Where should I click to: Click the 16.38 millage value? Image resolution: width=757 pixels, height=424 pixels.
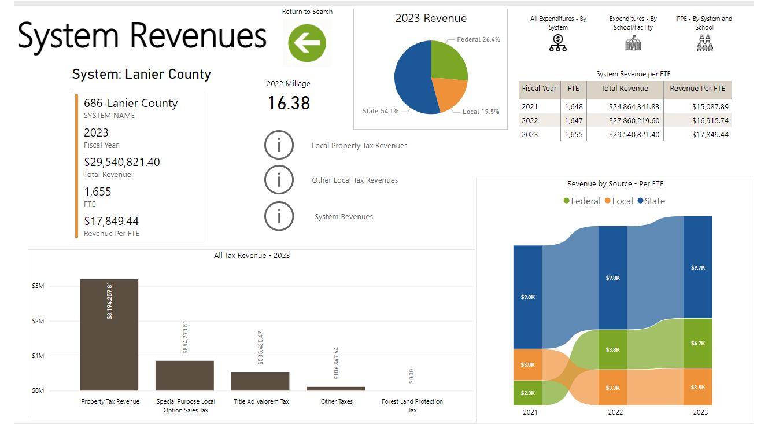289,103
